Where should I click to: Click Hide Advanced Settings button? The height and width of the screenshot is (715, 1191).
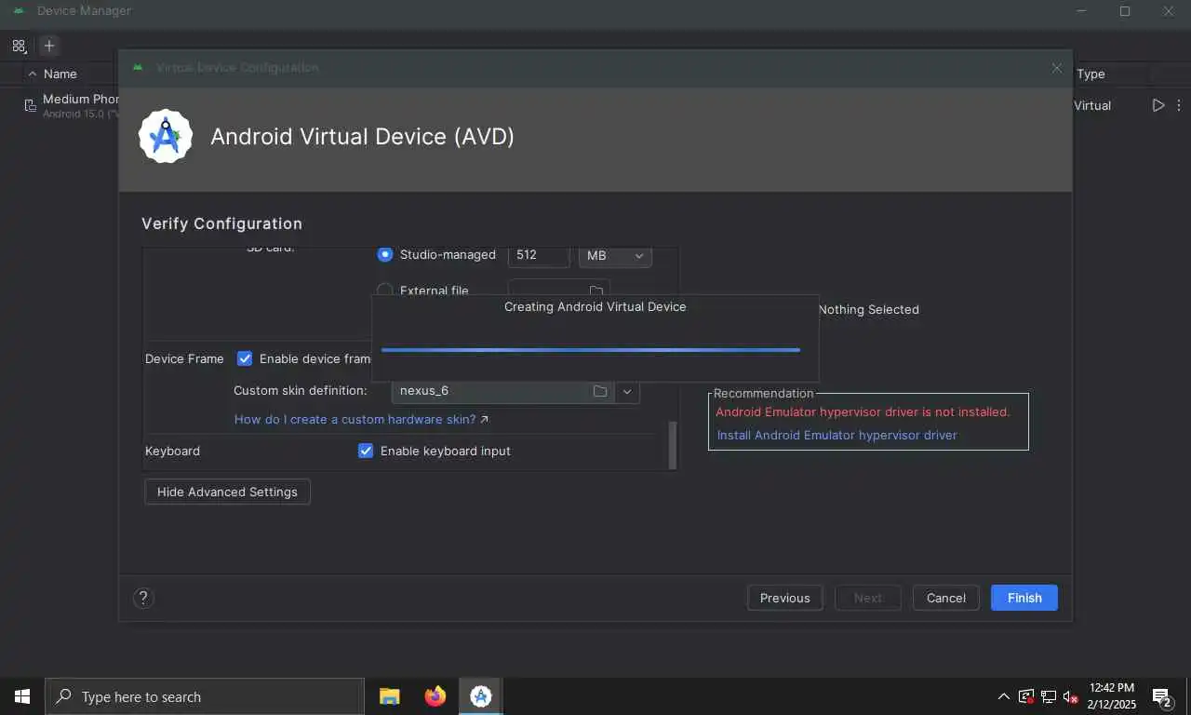227,492
